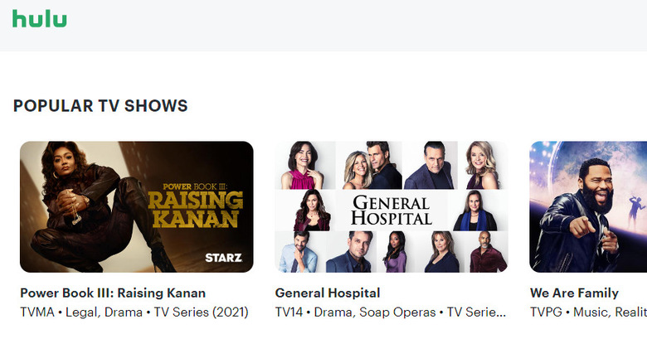
Task: Select the TV14 Drama, Soap Operas metadata line
Action: [391, 312]
